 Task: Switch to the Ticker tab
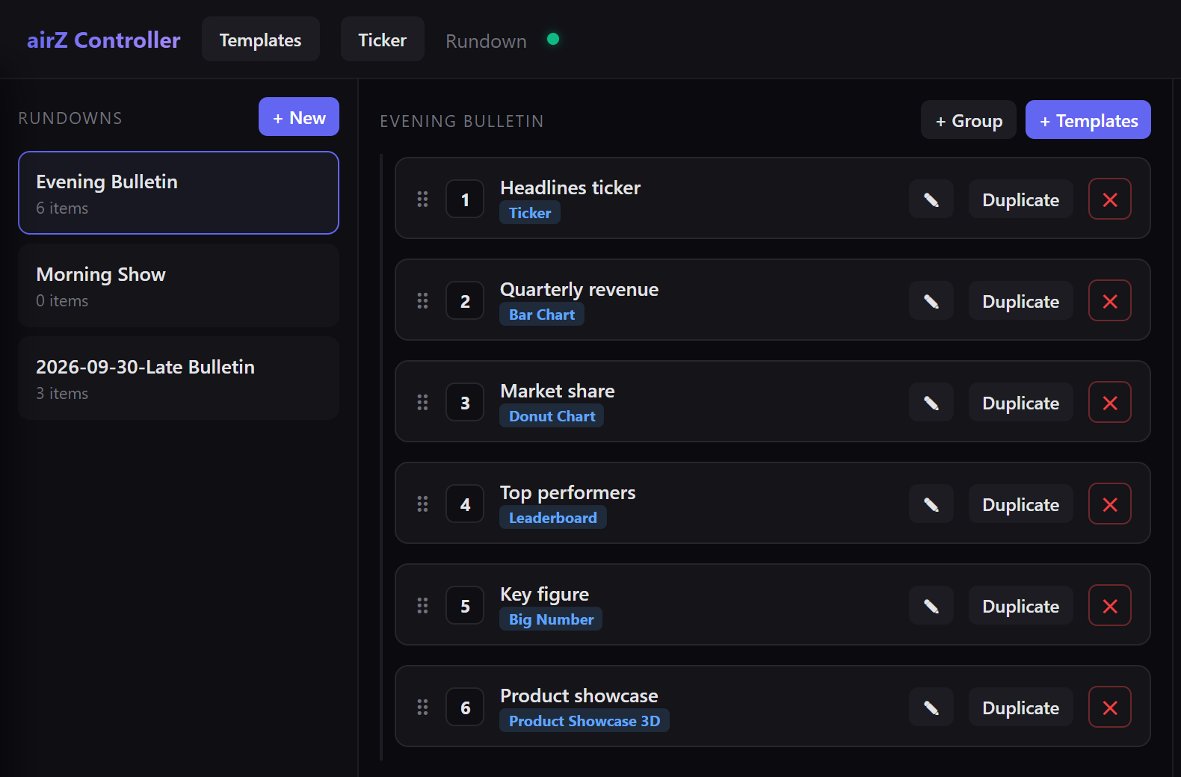[382, 40]
